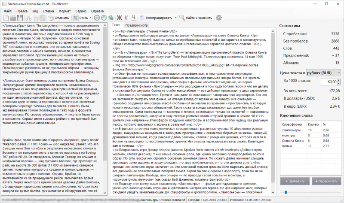Cut the selection with the scissors icon
The width and height of the screenshot is (344, 203).
click(x=28, y=18)
